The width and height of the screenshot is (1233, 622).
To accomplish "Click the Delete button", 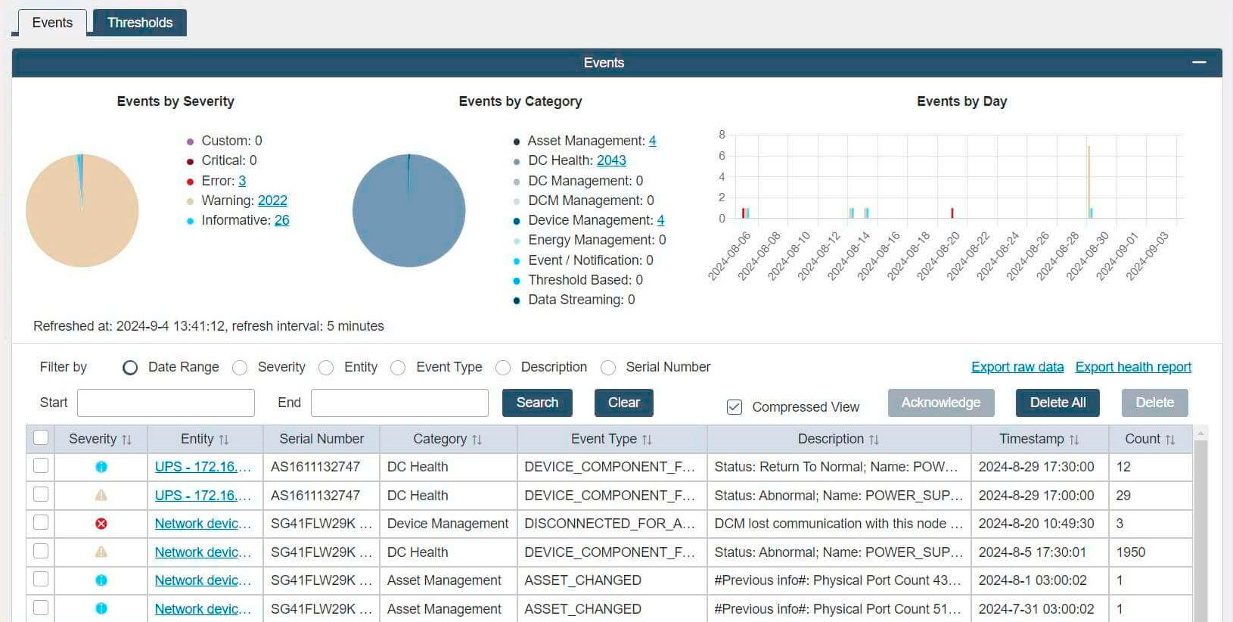I will 1155,403.
